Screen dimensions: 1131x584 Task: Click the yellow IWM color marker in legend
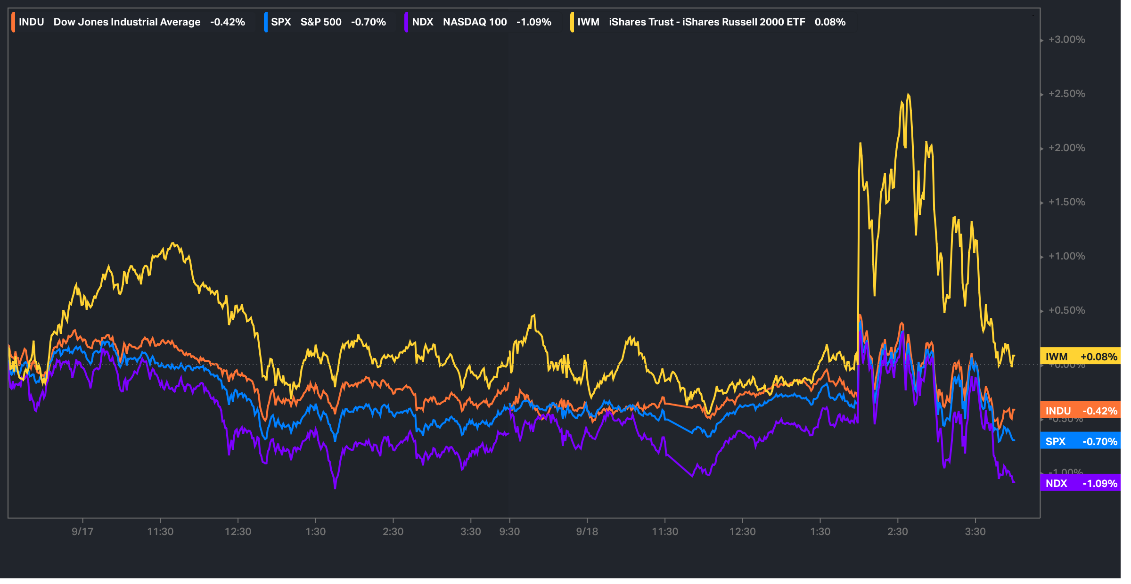pyautogui.click(x=572, y=22)
